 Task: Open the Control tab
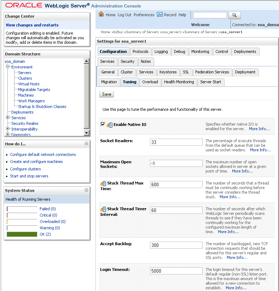221,51
